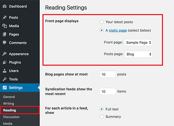Click the Plugins plug icon

click(x=5, y=62)
